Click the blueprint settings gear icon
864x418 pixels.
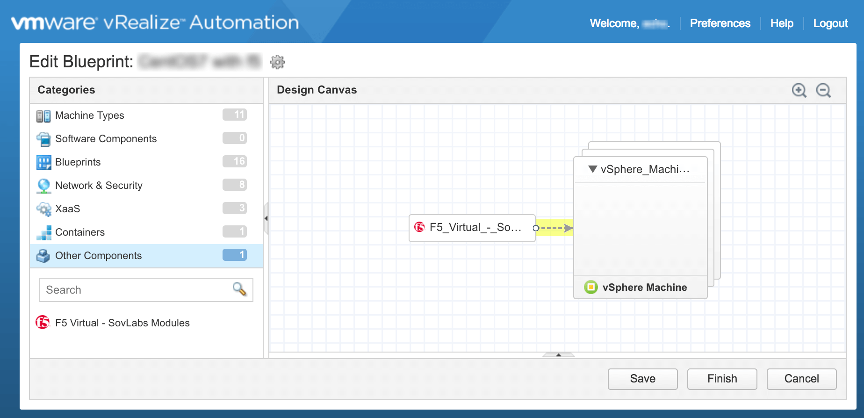[278, 62]
